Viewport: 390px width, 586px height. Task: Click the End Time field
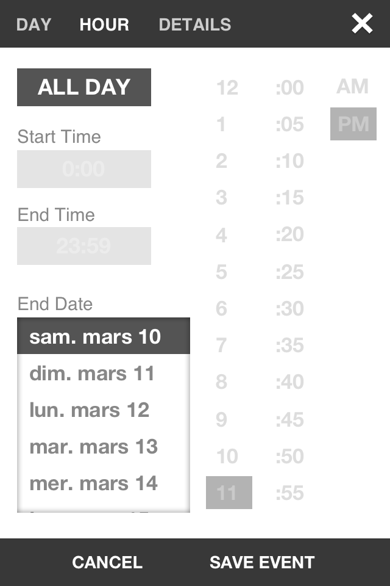84,246
